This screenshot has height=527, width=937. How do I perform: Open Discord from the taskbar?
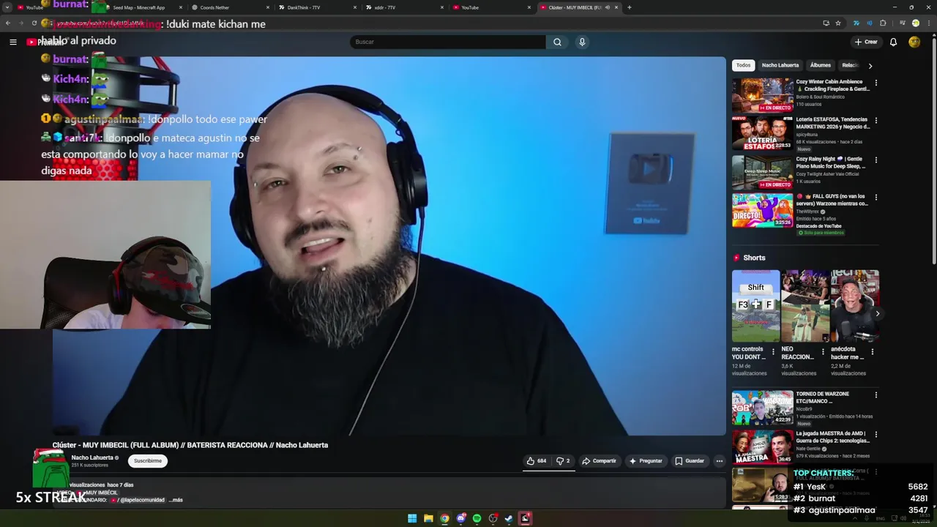(460, 518)
